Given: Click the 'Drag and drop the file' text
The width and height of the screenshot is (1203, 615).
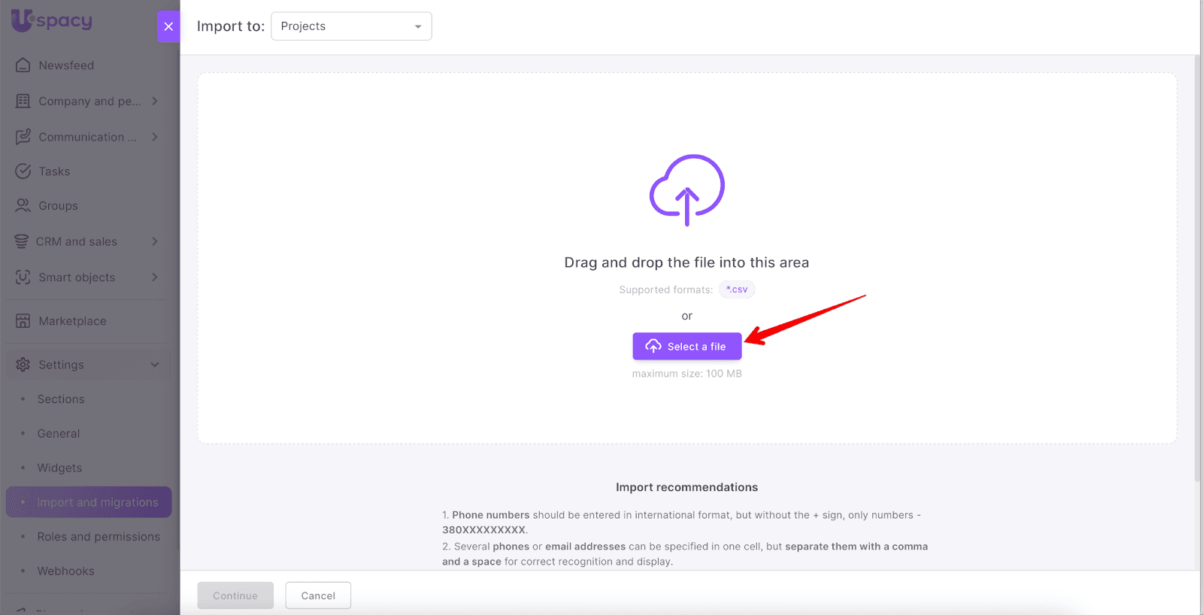Looking at the screenshot, I should [x=686, y=262].
